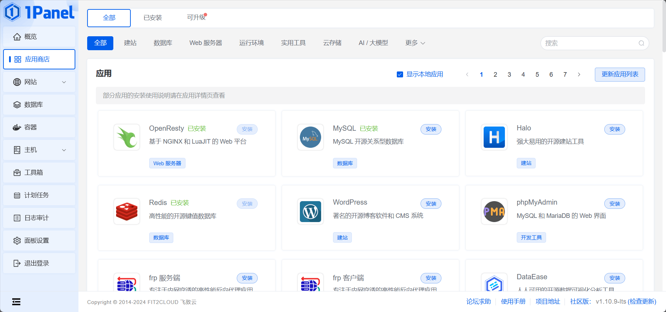Open the MySQL app icon
The width and height of the screenshot is (666, 312).
(x=310, y=137)
